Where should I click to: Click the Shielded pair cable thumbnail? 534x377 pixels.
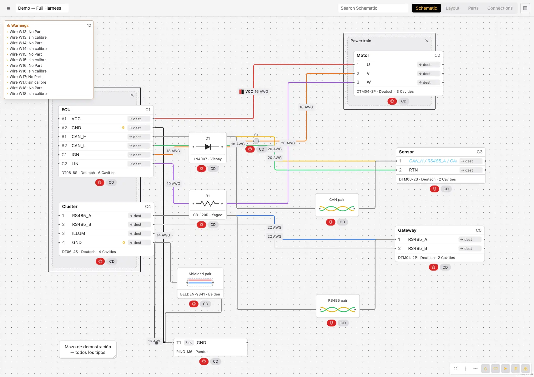click(200, 282)
